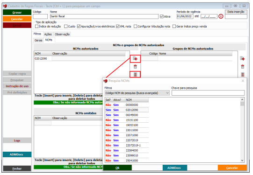The width and height of the screenshot is (253, 175).
Task: Click the Código input field
Action: click(40, 16)
